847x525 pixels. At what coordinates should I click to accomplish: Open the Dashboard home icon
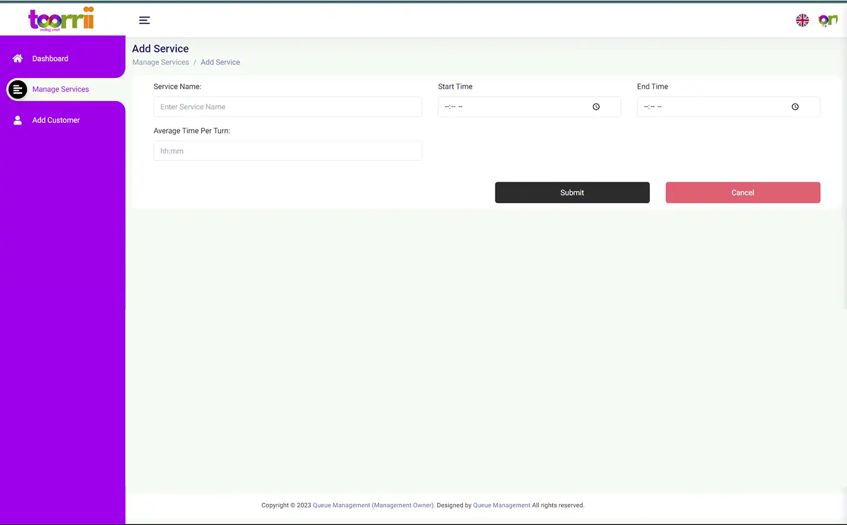[x=17, y=58]
